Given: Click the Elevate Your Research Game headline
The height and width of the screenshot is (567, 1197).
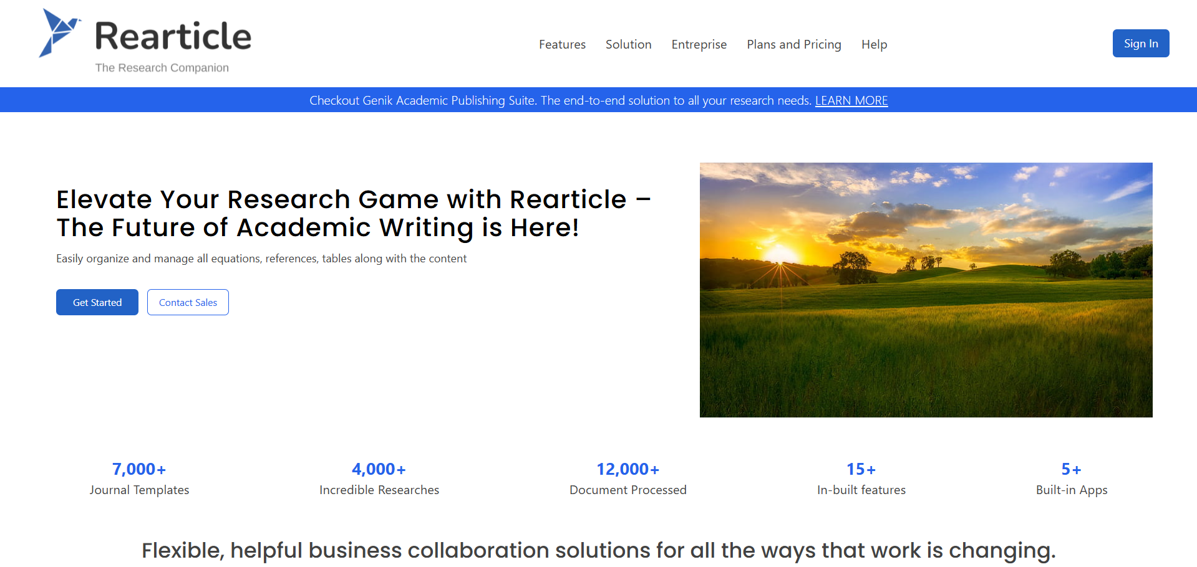Looking at the screenshot, I should coord(353,213).
